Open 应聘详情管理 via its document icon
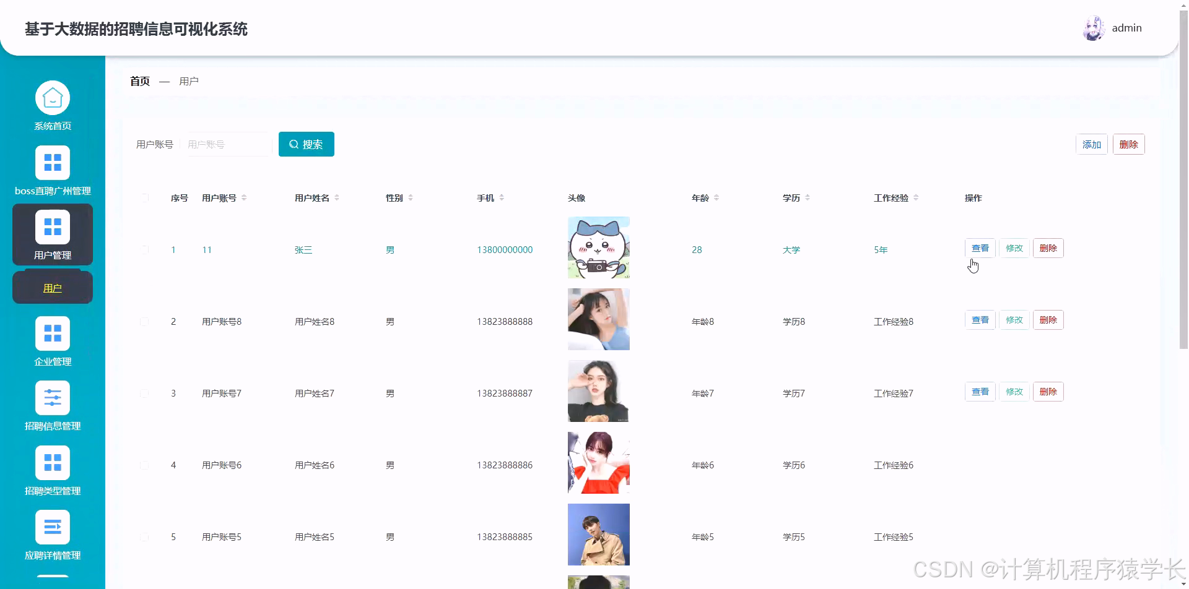 (x=53, y=527)
